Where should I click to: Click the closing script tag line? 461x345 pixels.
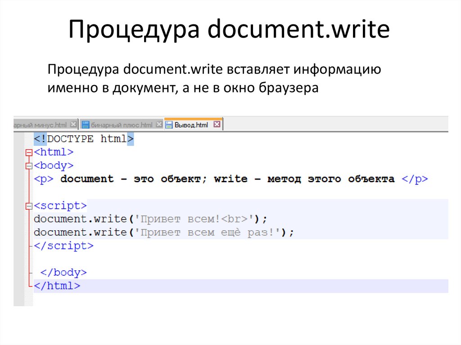[x=64, y=246]
